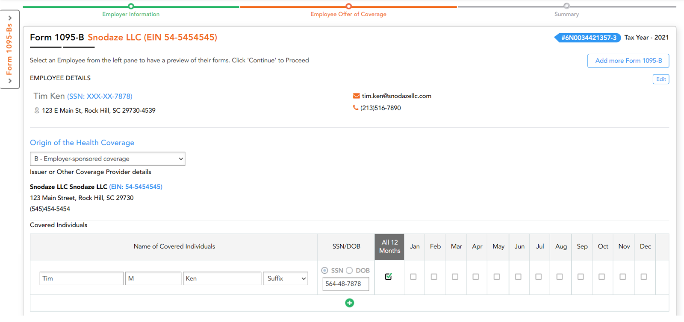Image resolution: width=684 pixels, height=322 pixels.
Task: Expand the Form 1095-Bs side pane
Action: click(10, 49)
